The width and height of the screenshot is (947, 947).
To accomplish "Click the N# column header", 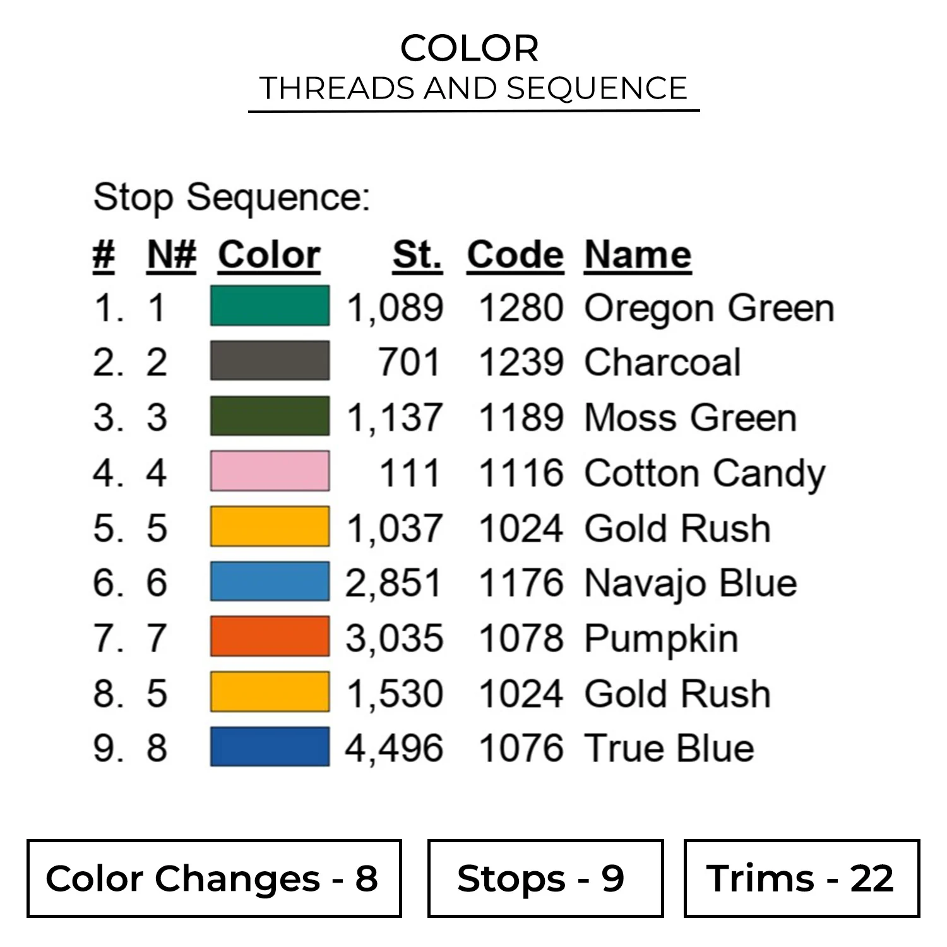I will click(x=171, y=255).
